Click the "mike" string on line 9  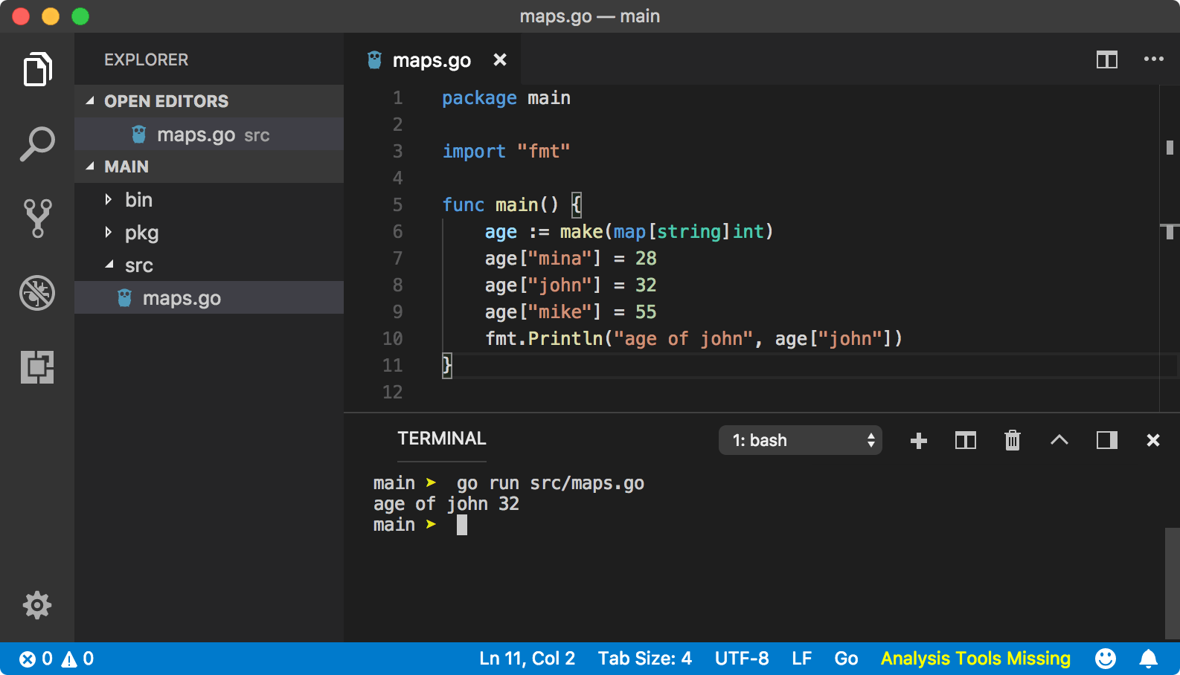(560, 312)
